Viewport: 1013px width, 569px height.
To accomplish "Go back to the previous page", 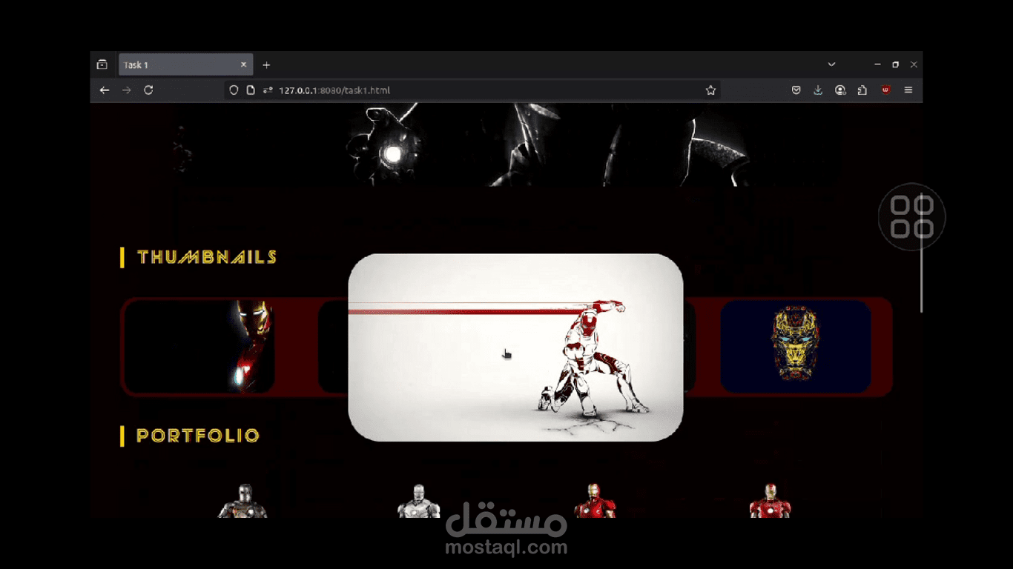I will click(105, 90).
